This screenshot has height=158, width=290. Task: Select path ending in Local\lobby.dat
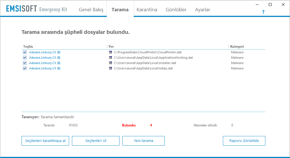(143, 68)
